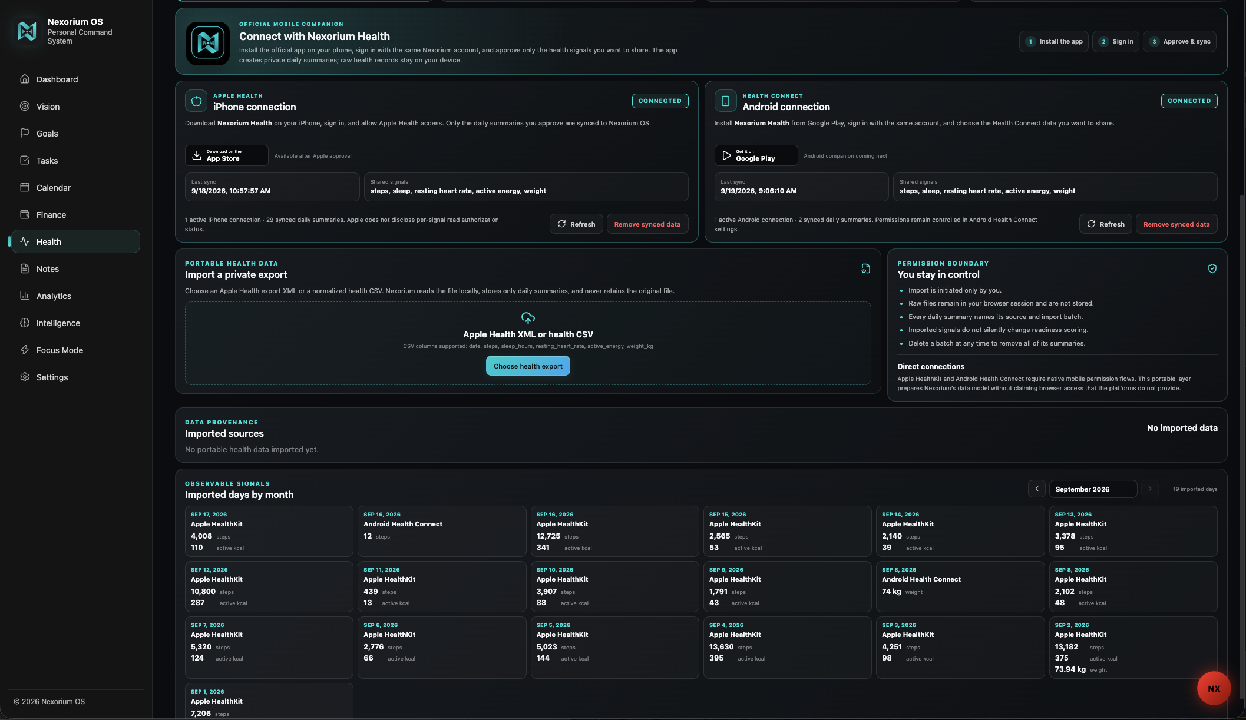The height and width of the screenshot is (720, 1246).
Task: Click the Nexorium OS logo icon
Action: point(27,31)
